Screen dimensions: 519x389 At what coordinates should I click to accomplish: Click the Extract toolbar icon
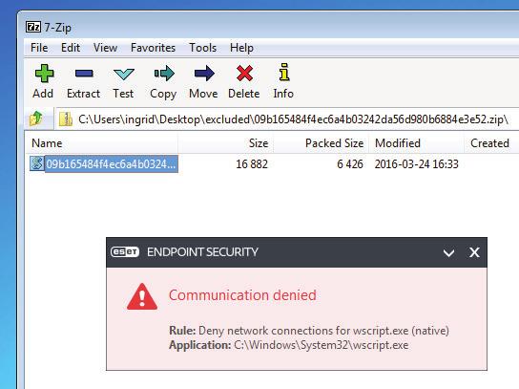84,74
